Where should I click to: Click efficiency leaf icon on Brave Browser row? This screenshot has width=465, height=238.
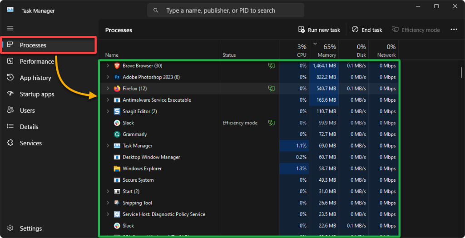(271, 66)
